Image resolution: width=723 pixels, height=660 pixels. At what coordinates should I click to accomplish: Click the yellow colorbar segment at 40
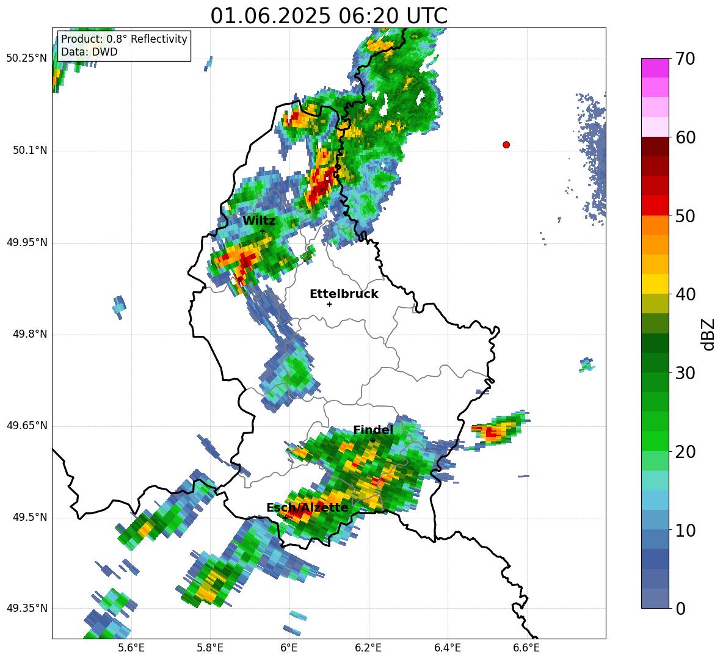pyautogui.click(x=655, y=284)
